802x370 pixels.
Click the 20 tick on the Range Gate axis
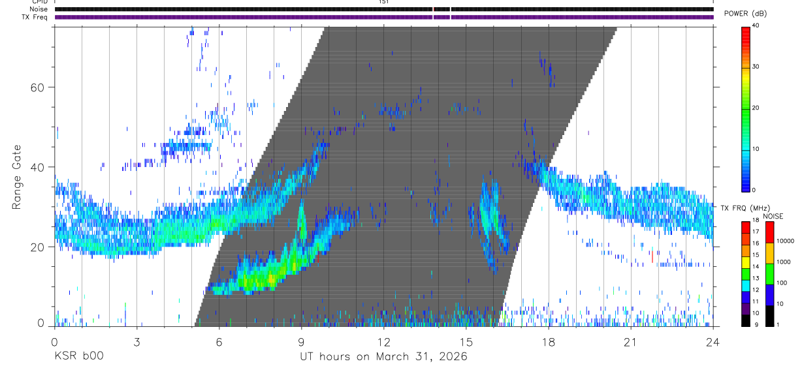37,247
